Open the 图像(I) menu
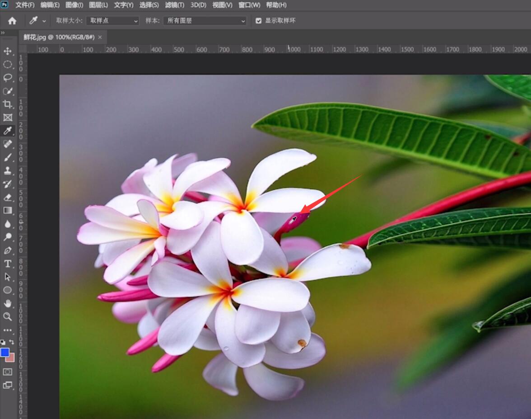 point(74,5)
